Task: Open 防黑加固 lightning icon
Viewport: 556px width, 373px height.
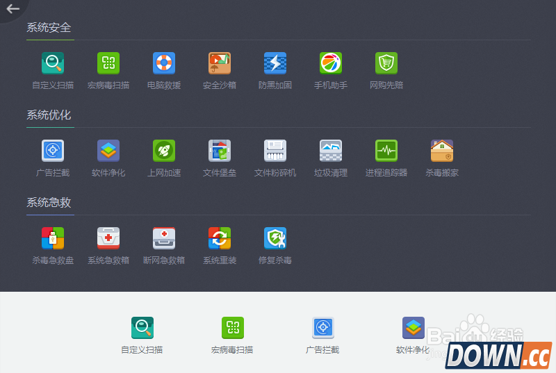Action: 275,63
